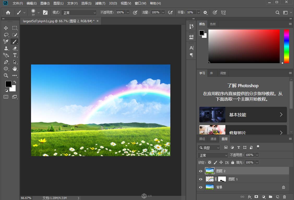Open the Layers panel flyout menu

(290, 139)
